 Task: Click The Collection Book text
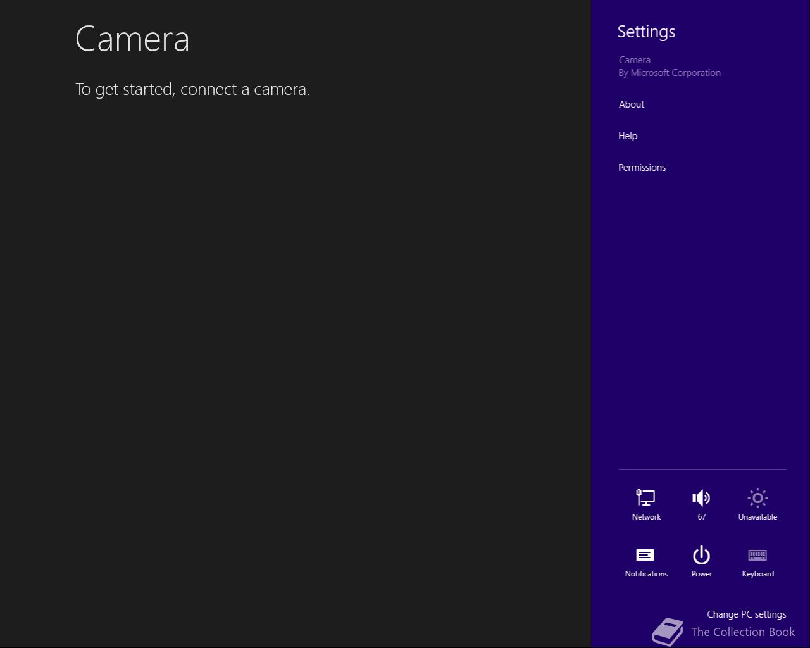coord(743,632)
